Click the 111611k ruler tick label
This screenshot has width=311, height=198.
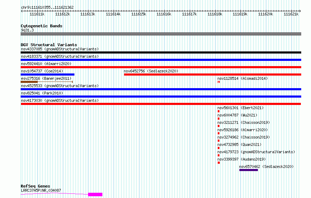(x=37, y=14)
